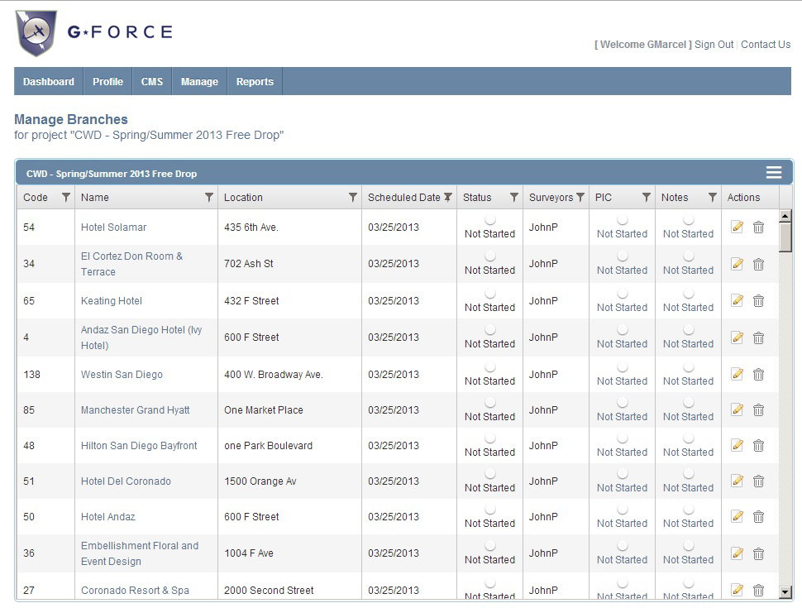The height and width of the screenshot is (608, 802).
Task: Open the Hotel Solamar branch link
Action: 113,227
